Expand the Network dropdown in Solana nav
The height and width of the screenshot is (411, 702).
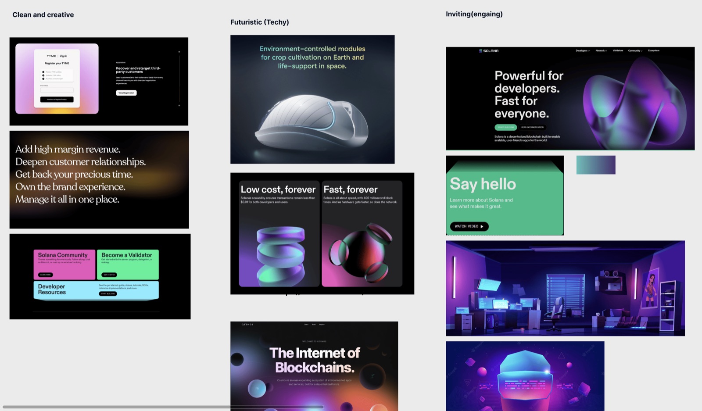click(601, 51)
